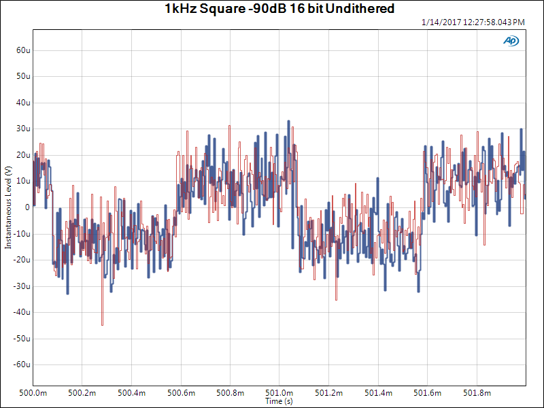Screen dimensions: 544x408
Task: Click the "20u" y-axis tick label
Action: (x=23, y=155)
